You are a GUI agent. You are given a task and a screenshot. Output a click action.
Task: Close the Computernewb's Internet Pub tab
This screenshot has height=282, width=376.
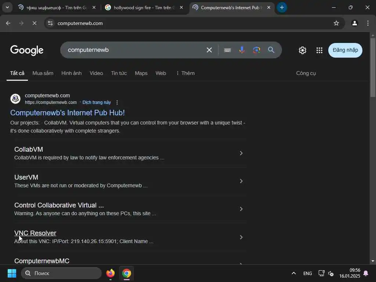click(269, 8)
